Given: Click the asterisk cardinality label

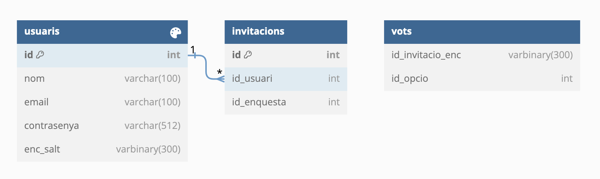Looking at the screenshot, I should (220, 72).
